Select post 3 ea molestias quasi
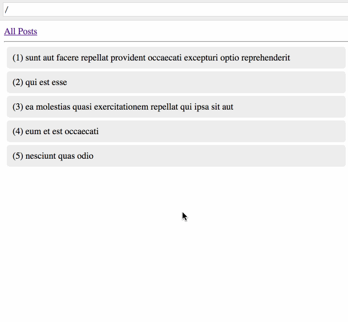Image resolution: width=348 pixels, height=322 pixels. click(x=176, y=107)
